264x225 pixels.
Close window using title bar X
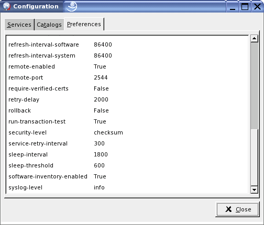coord(257,7)
